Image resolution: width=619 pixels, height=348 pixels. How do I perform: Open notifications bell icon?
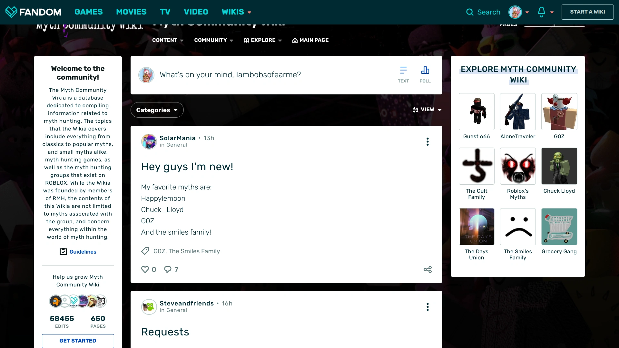[x=541, y=12]
